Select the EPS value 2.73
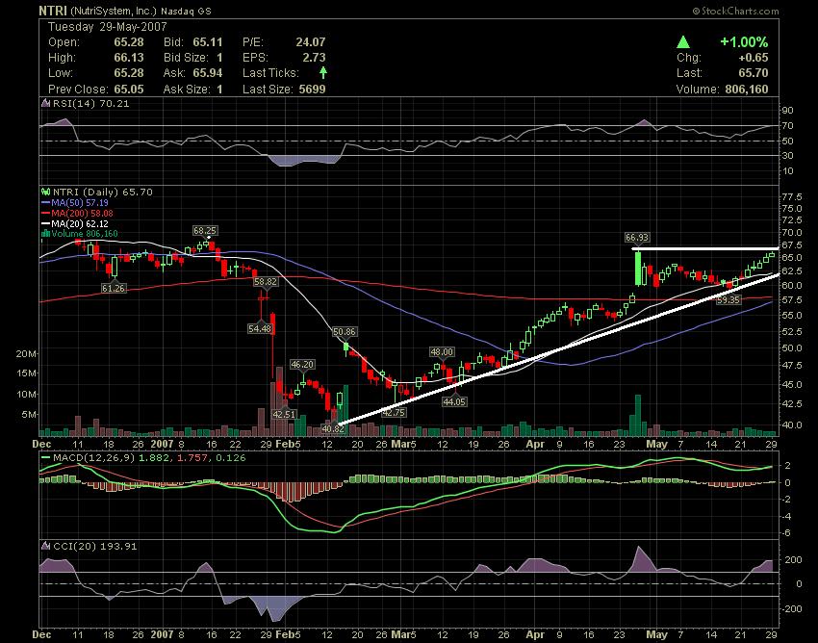 coord(314,58)
